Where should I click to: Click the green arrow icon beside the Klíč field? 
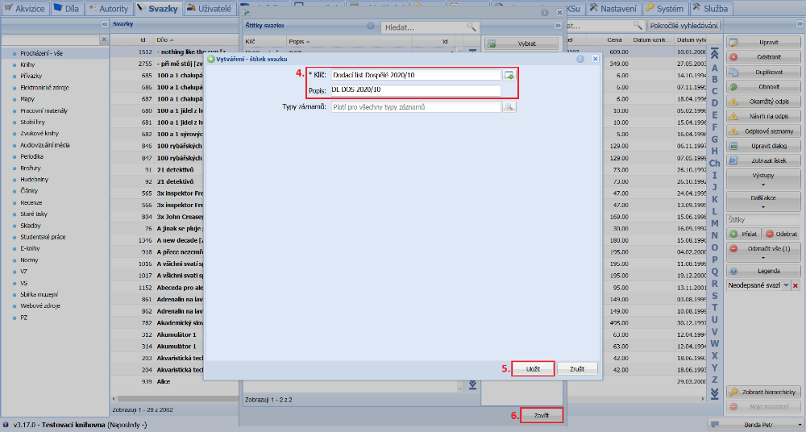pos(509,75)
